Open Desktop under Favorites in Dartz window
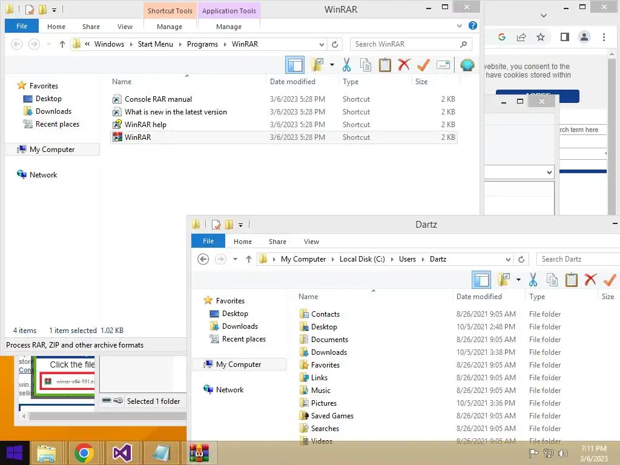 point(235,314)
